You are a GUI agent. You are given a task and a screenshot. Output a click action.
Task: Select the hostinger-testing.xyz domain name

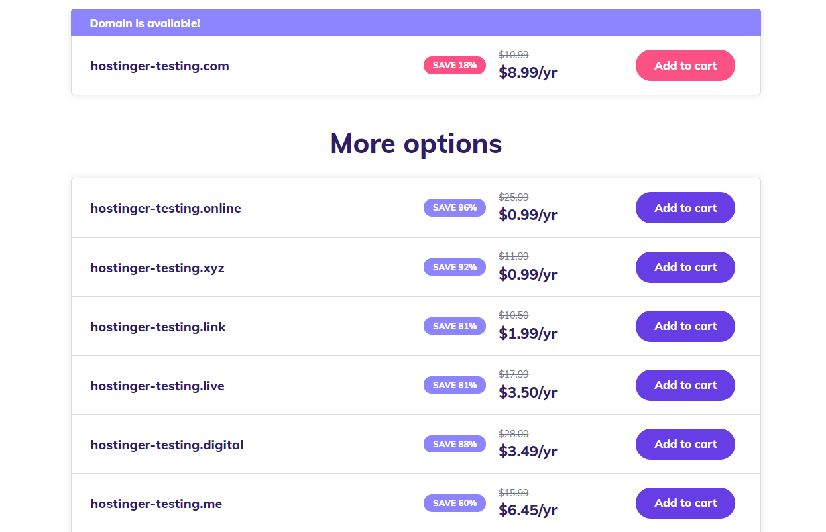coord(157,268)
